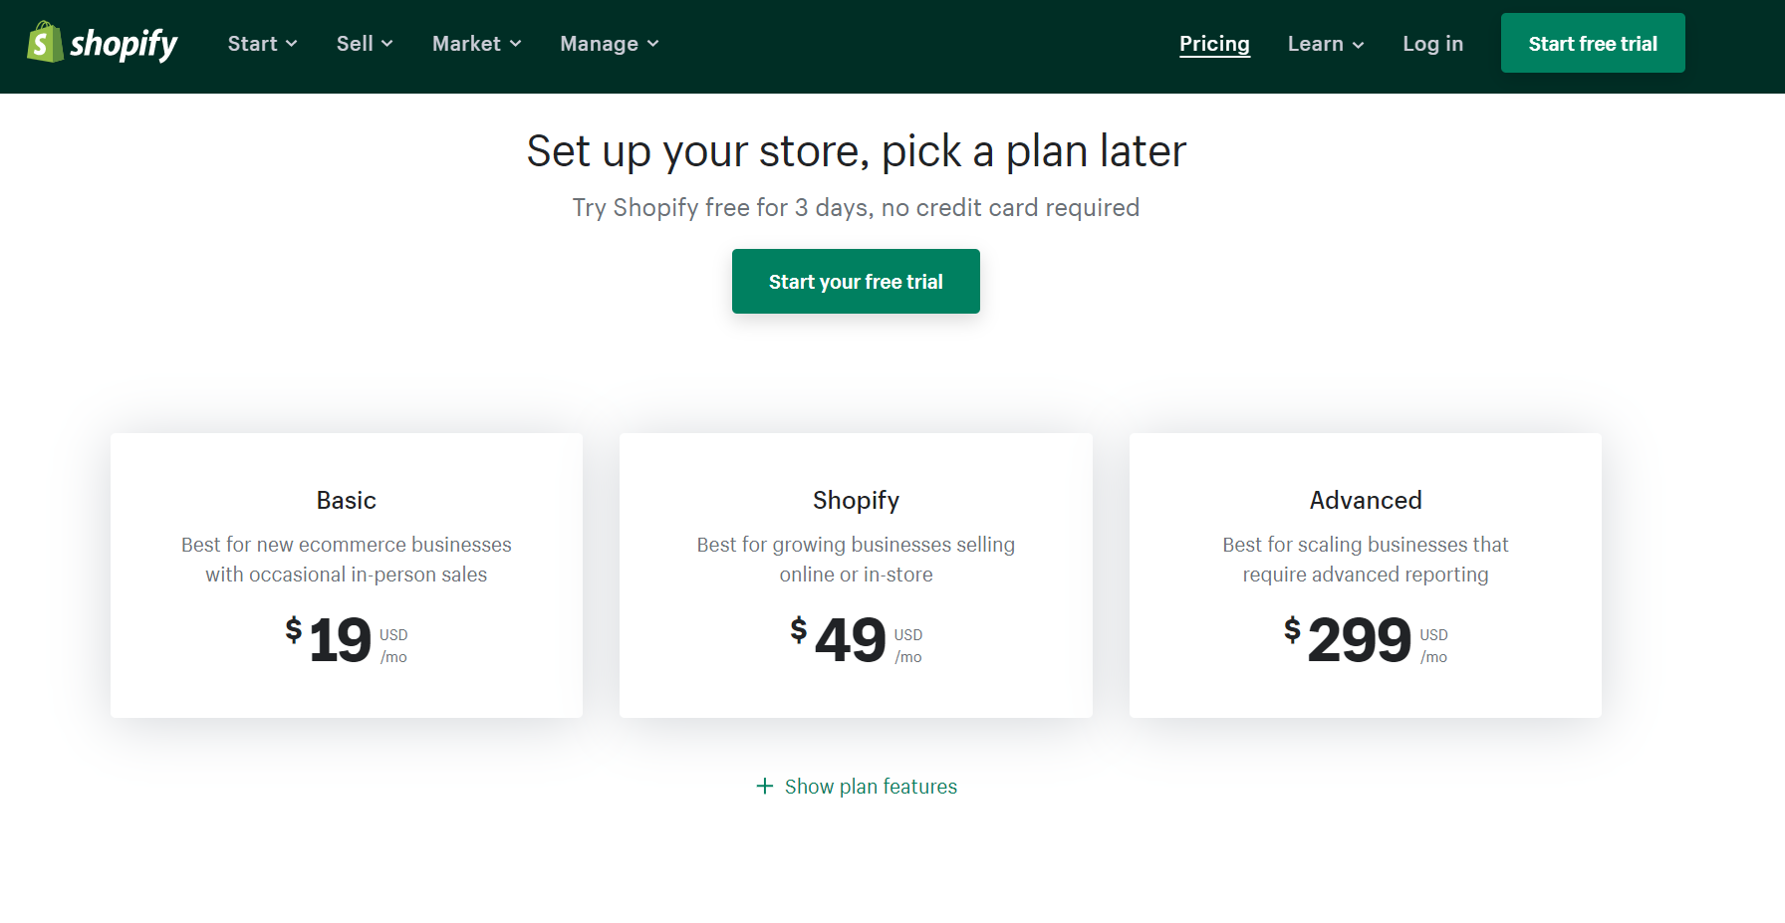Click 'Best for scaling businesses' description
1785x923 pixels.
pyautogui.click(x=1366, y=560)
